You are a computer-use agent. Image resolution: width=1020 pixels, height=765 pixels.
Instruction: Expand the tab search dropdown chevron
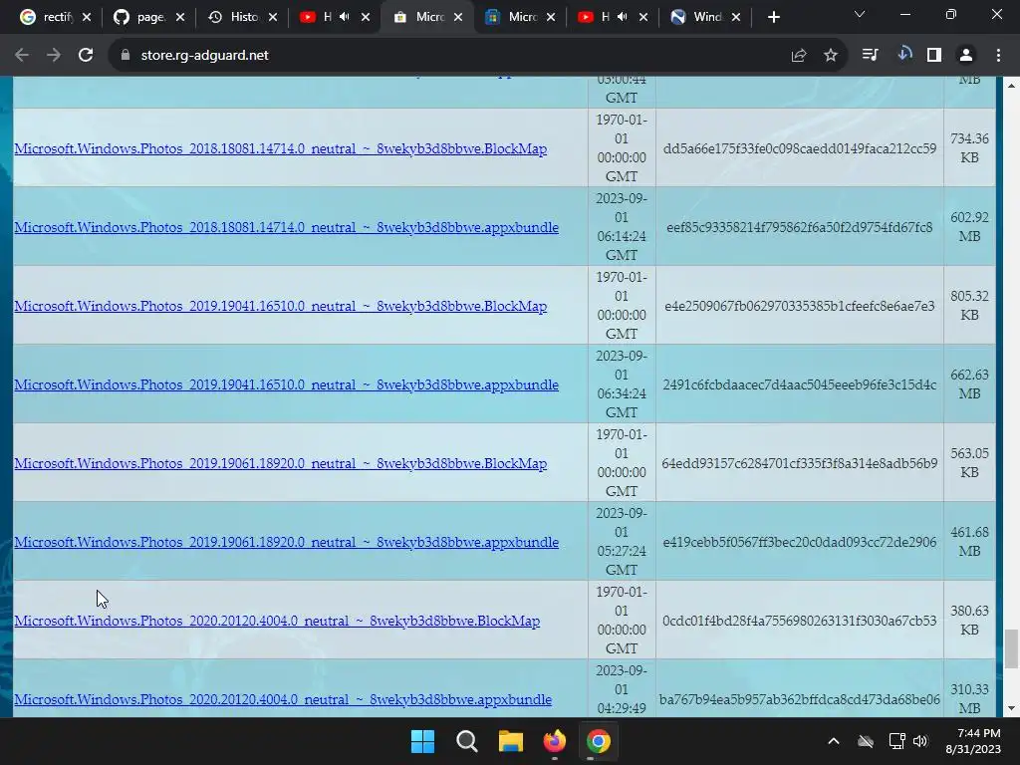click(860, 14)
